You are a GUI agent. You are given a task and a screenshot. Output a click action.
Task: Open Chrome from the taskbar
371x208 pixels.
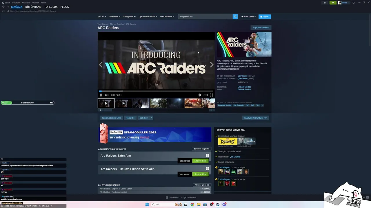point(192,205)
